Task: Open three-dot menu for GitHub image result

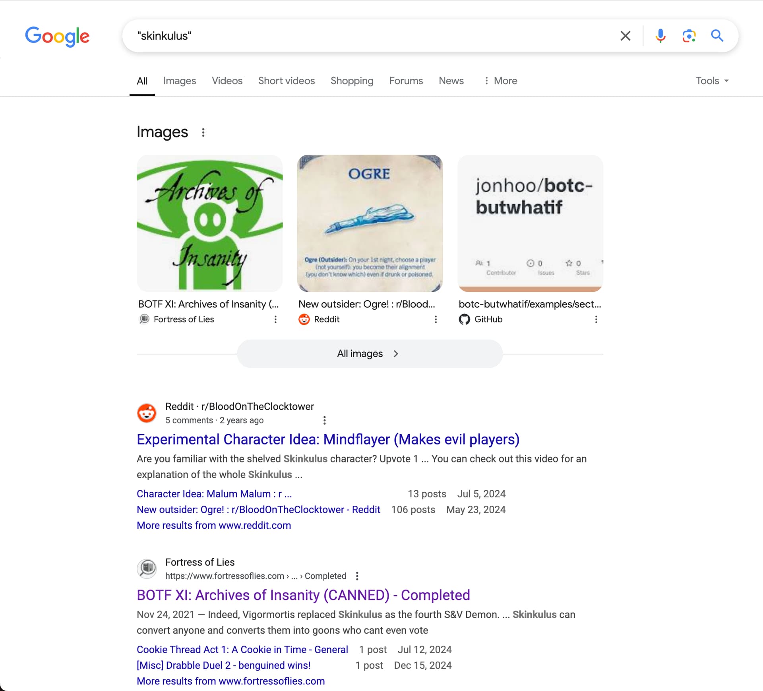Action: tap(596, 319)
